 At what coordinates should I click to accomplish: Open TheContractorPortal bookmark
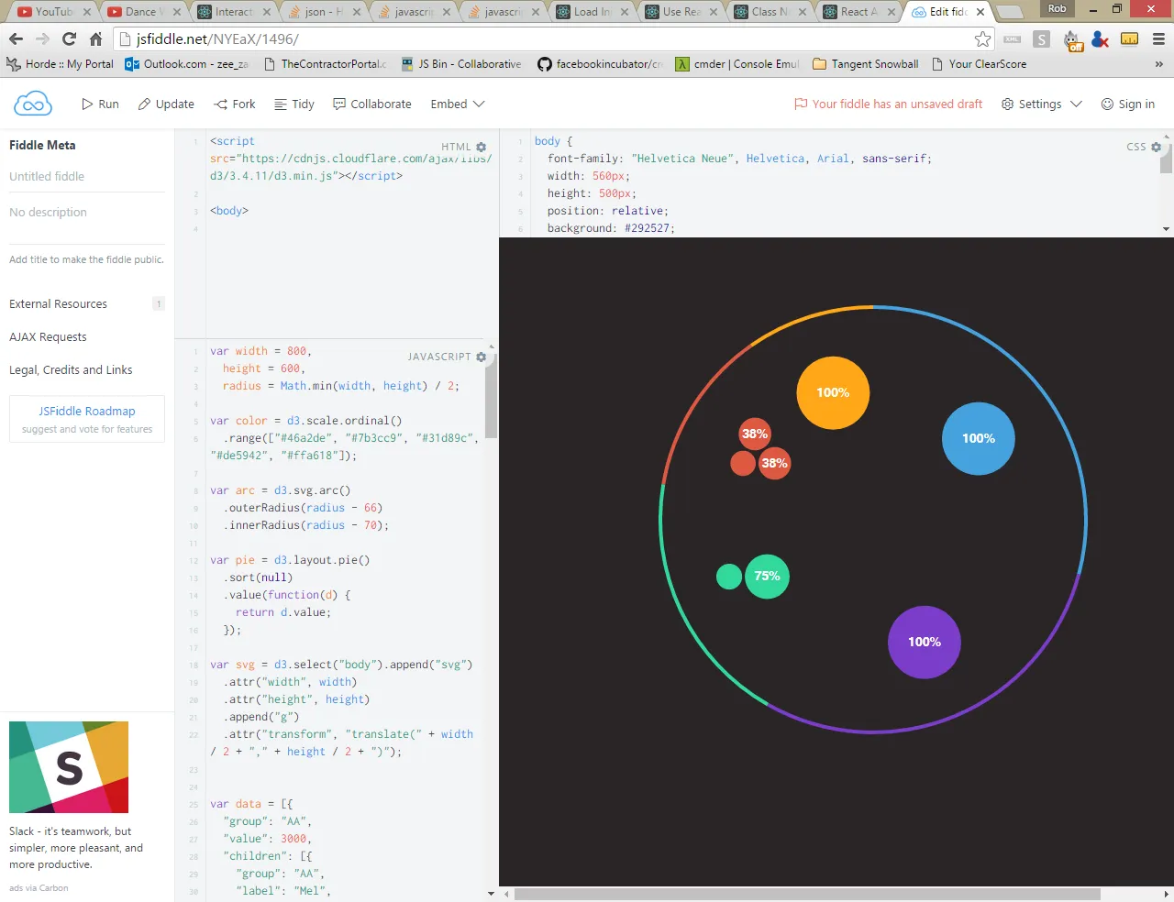[x=325, y=64]
